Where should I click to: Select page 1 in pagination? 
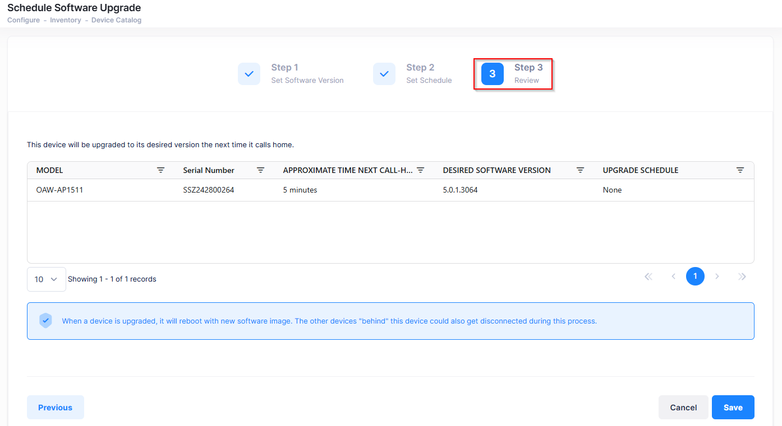[x=695, y=277]
